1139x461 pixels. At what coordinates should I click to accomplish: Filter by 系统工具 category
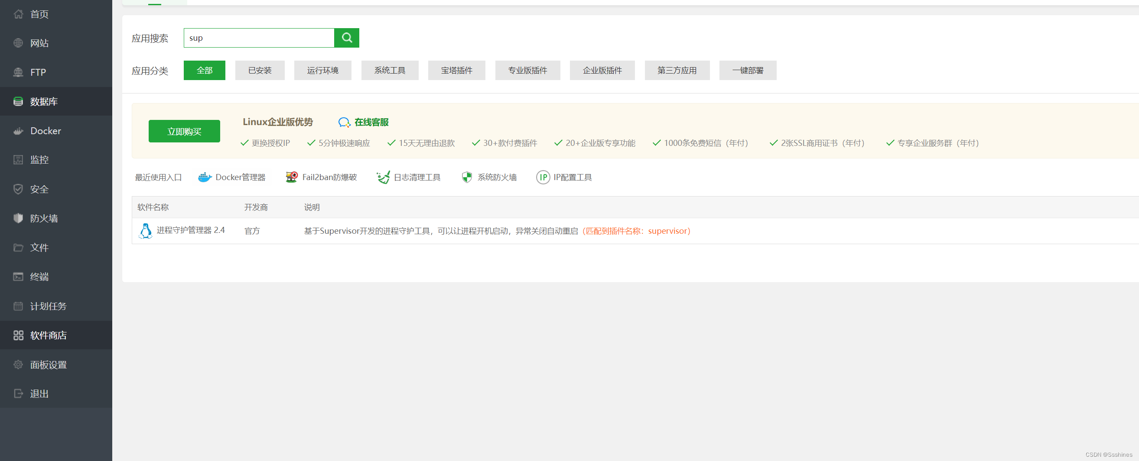pyautogui.click(x=389, y=70)
